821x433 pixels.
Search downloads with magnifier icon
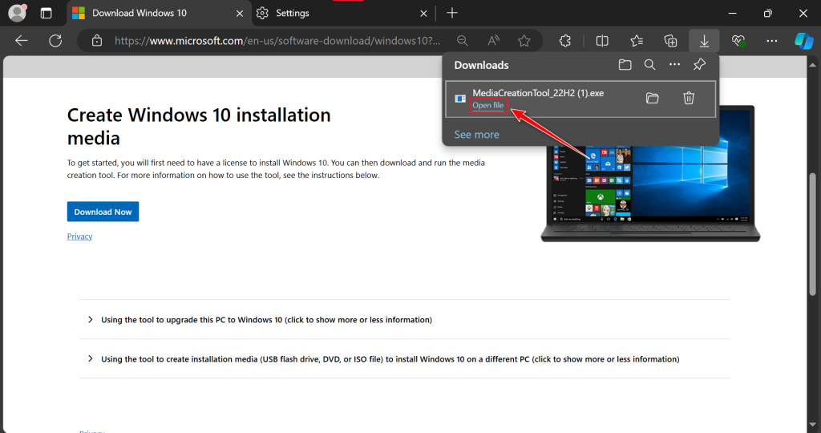pyautogui.click(x=649, y=65)
